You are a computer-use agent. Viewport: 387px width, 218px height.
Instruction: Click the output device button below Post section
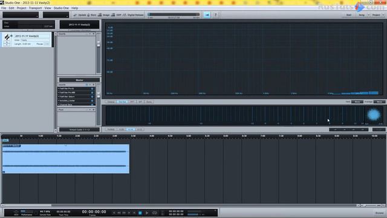(79, 130)
